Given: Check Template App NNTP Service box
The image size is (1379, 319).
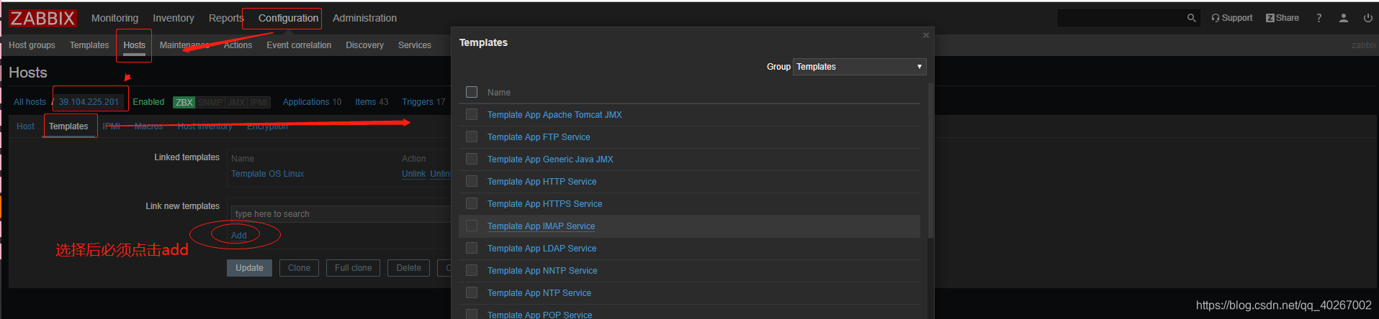Looking at the screenshot, I should point(472,270).
